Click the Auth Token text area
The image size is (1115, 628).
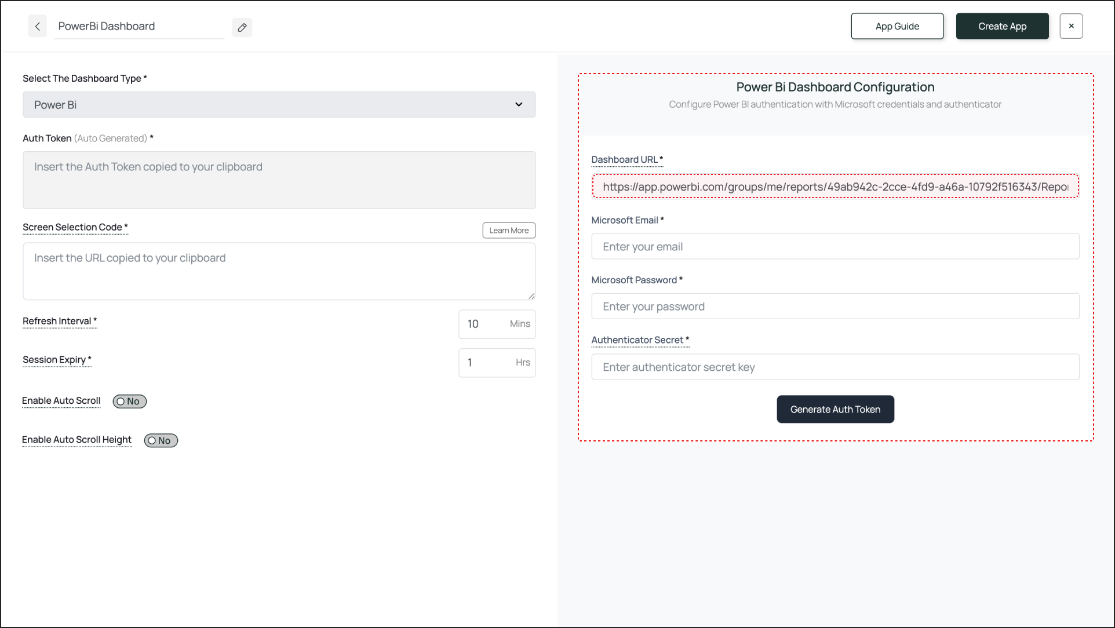click(279, 180)
